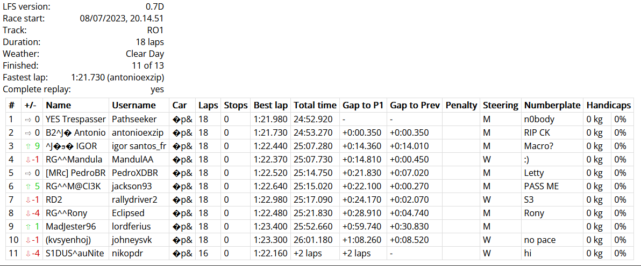Viewport: 641px width, 266px height.
Task: Select the Pathseeker username cell
Action: coord(134,119)
